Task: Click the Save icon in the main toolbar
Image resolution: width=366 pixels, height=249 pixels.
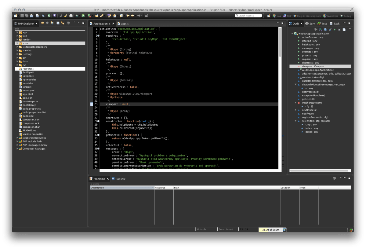Action: pos(22,16)
